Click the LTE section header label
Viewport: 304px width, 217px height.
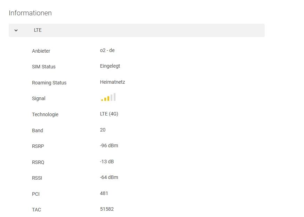pos(38,30)
